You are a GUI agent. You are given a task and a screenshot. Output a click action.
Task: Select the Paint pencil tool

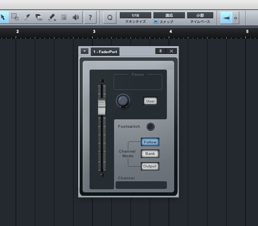(x=52, y=17)
